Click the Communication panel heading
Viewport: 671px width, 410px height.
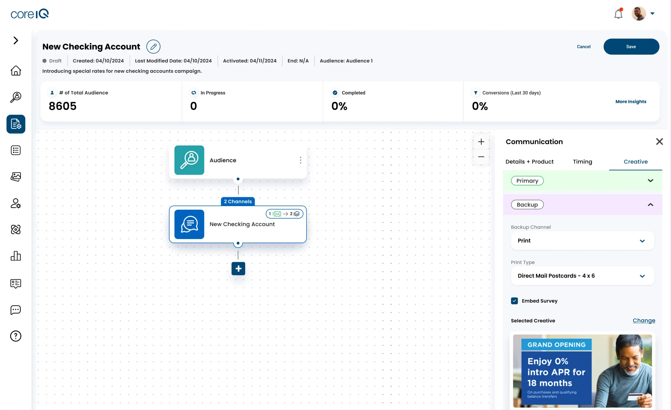point(534,142)
